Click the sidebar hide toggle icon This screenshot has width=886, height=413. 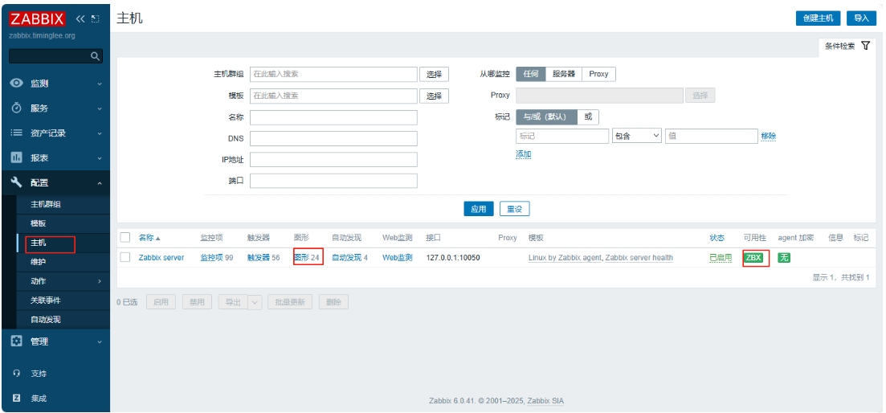96,18
